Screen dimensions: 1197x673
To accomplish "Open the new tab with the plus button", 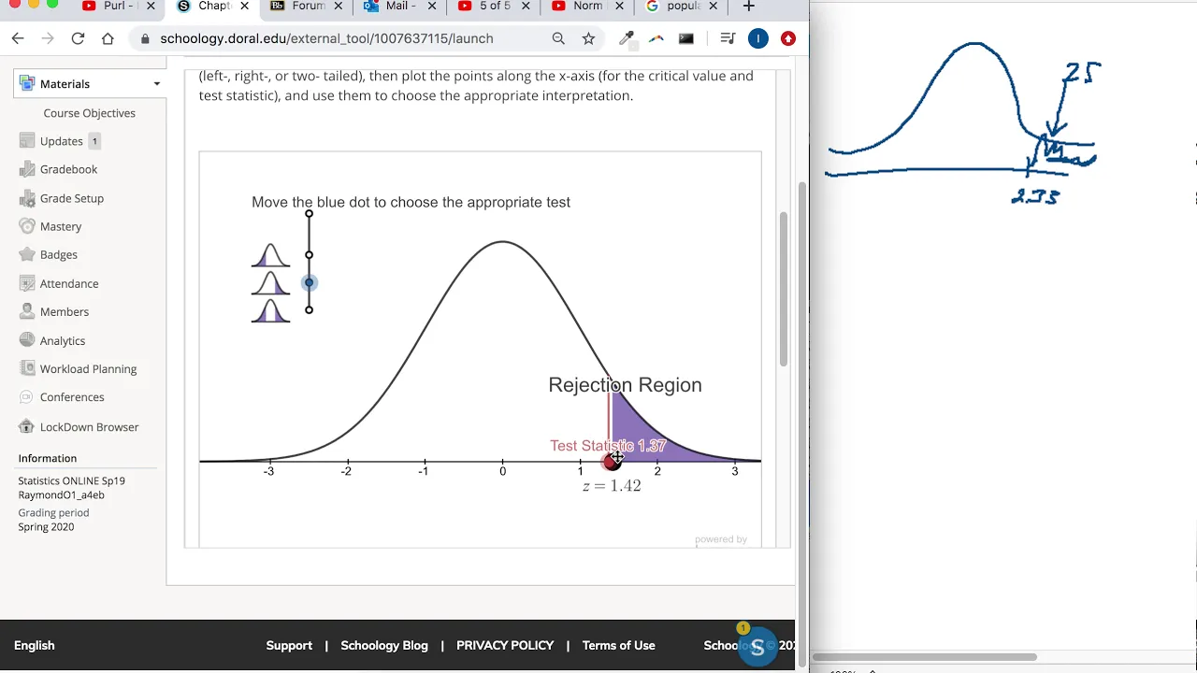I will [x=748, y=7].
